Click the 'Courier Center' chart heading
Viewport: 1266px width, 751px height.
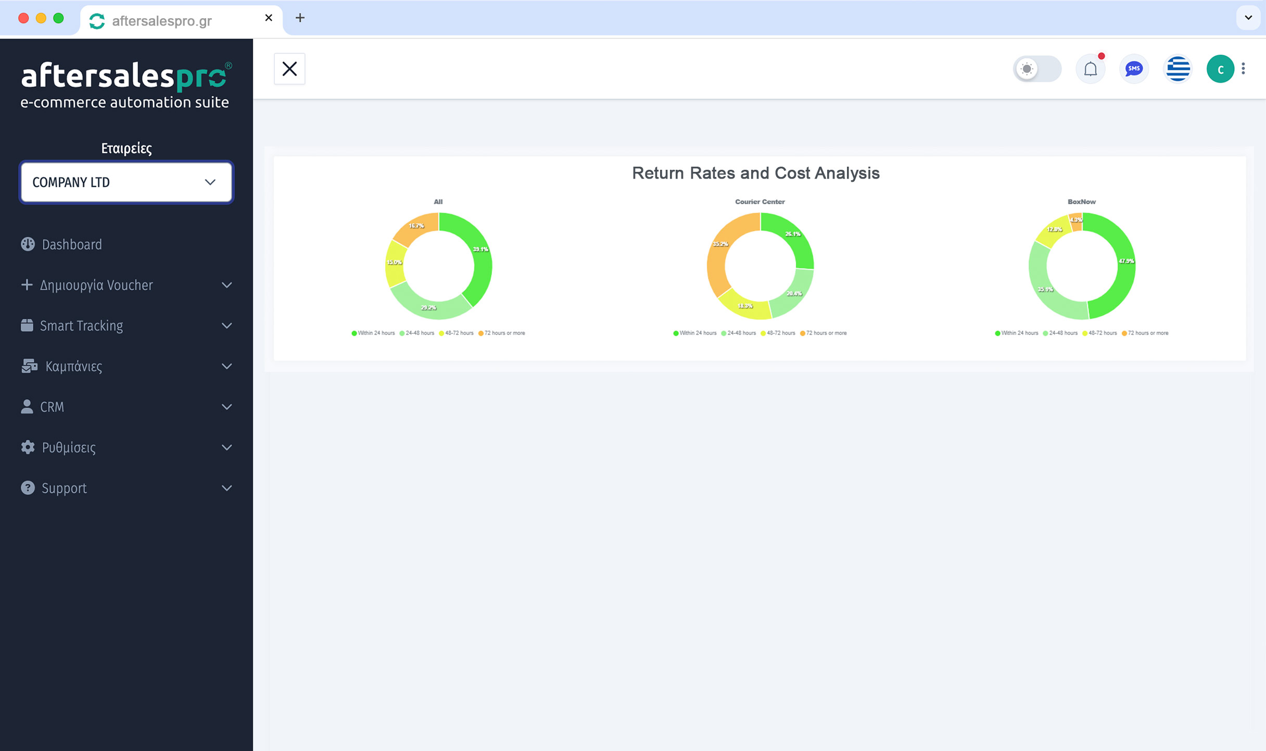(x=760, y=202)
